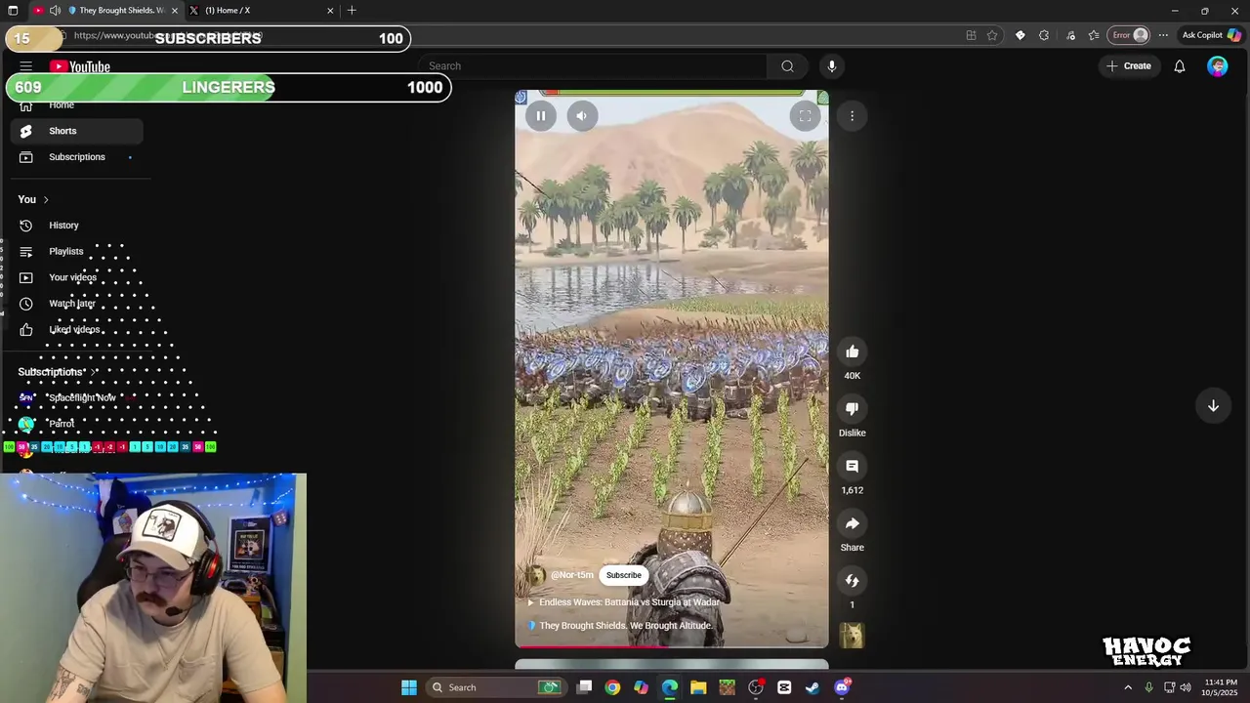
Task: Mute the Short's audio
Action: (582, 116)
